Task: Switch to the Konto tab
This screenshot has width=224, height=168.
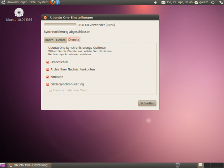Action: pos(49,40)
